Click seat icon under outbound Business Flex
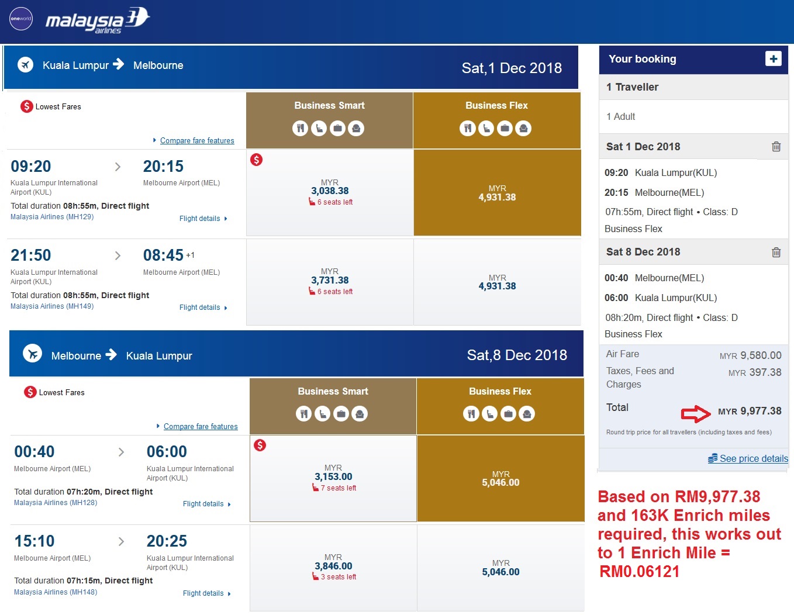Screen dimensions: 794x615 pos(486,128)
